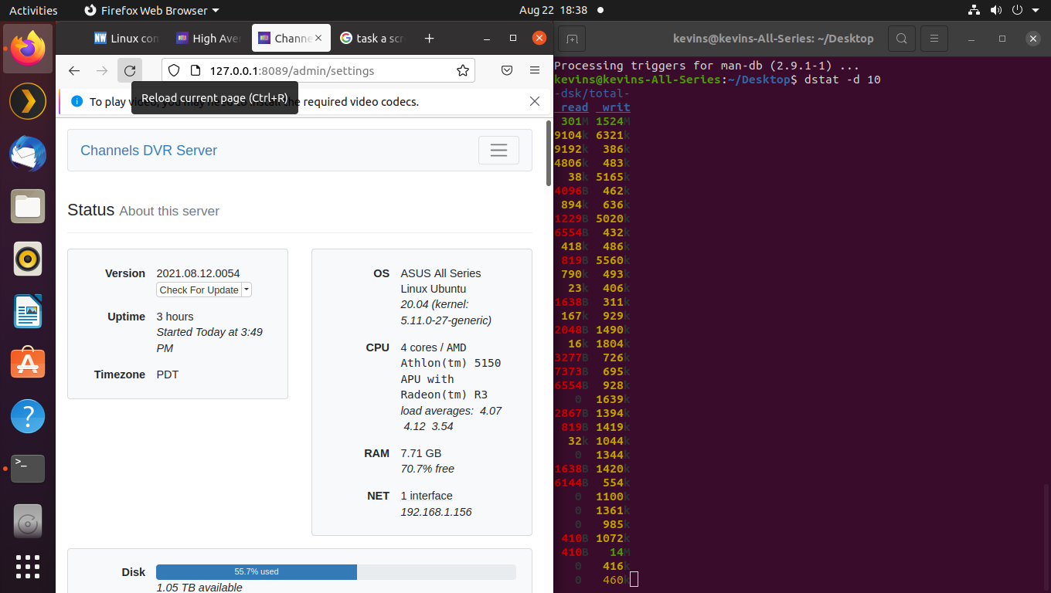Click the browser back arrow
This screenshot has height=593, width=1051.
tap(74, 70)
